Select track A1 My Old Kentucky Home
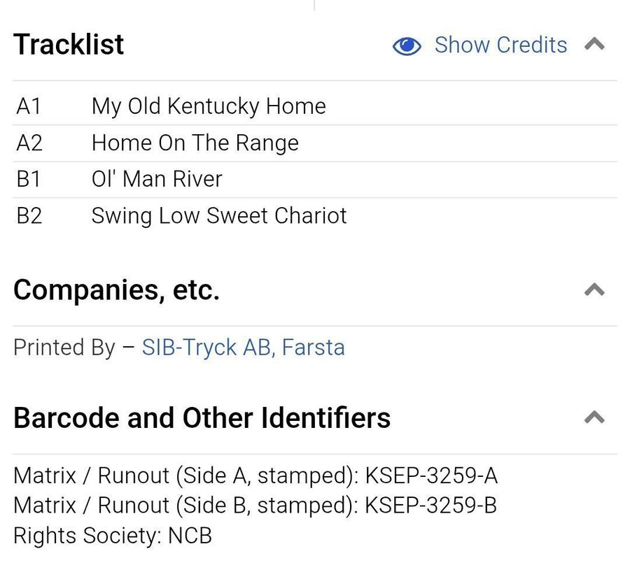The width and height of the screenshot is (630, 572). tap(209, 106)
